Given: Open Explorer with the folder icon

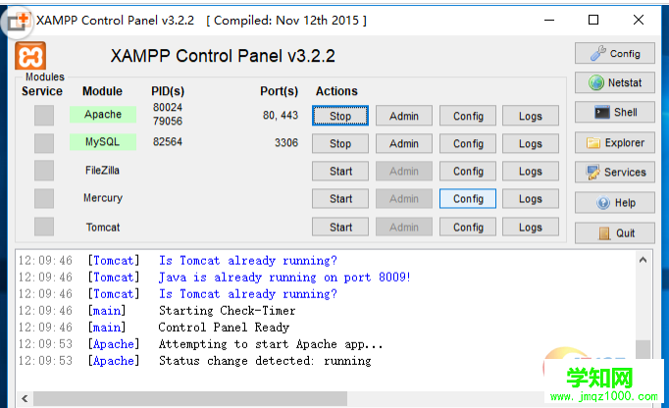Looking at the screenshot, I should [x=614, y=142].
